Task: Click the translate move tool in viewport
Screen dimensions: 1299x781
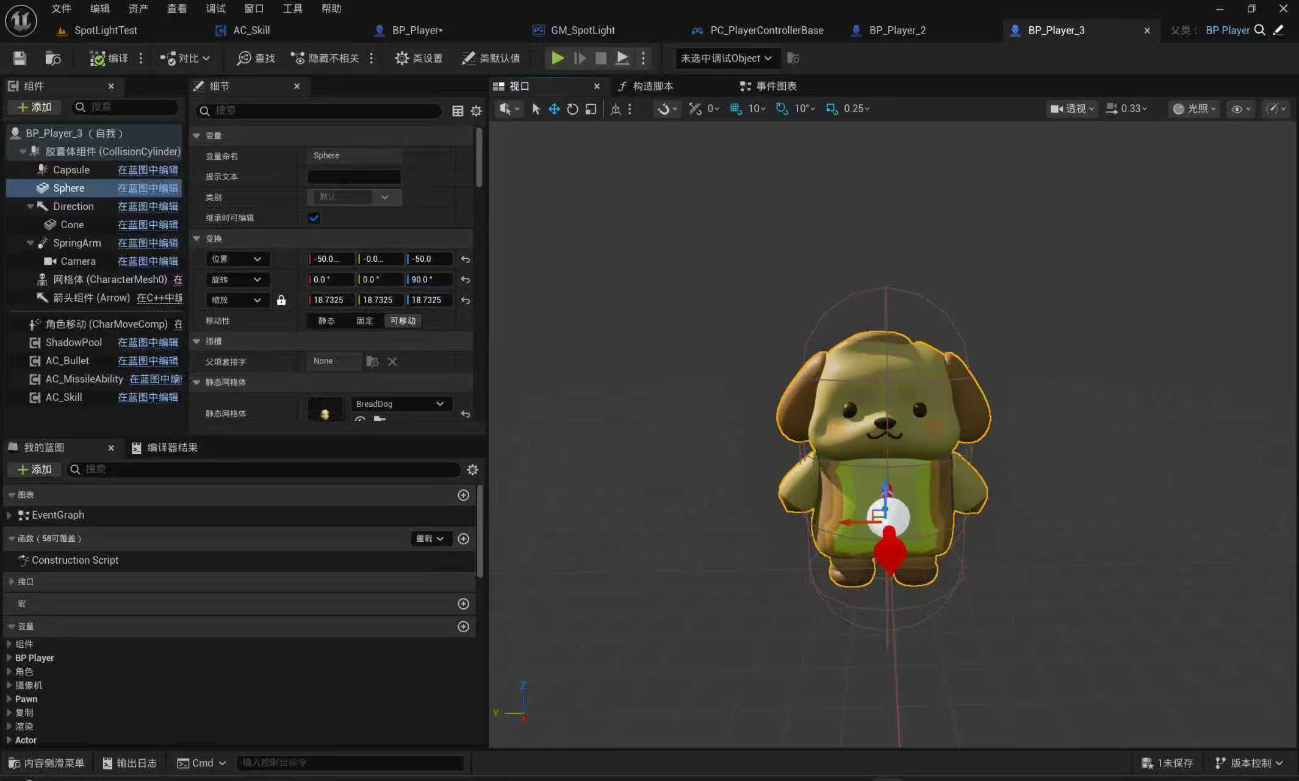Action: 553,109
